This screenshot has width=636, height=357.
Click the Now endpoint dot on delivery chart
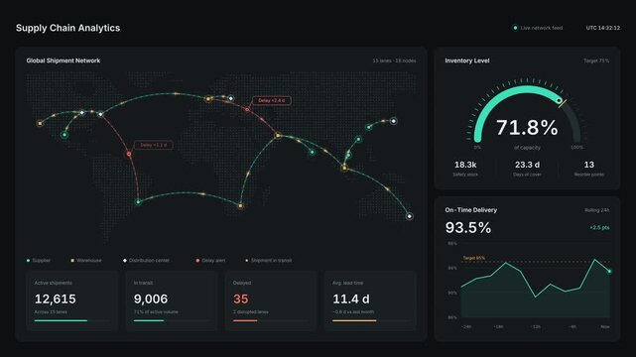tap(609, 272)
